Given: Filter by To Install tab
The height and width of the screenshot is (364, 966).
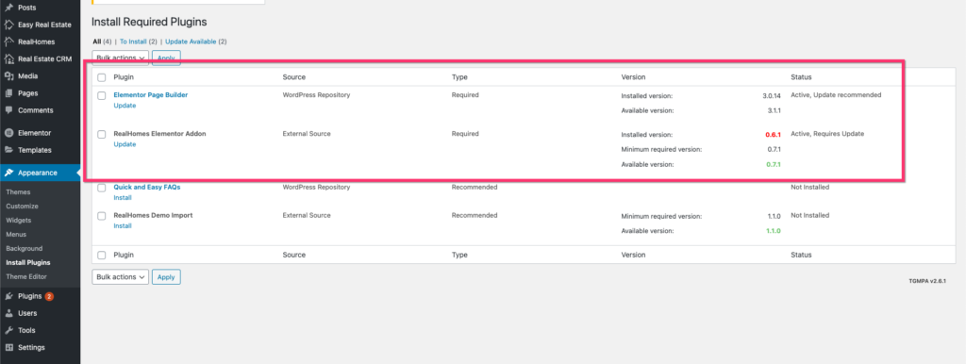Looking at the screenshot, I should coord(133,41).
